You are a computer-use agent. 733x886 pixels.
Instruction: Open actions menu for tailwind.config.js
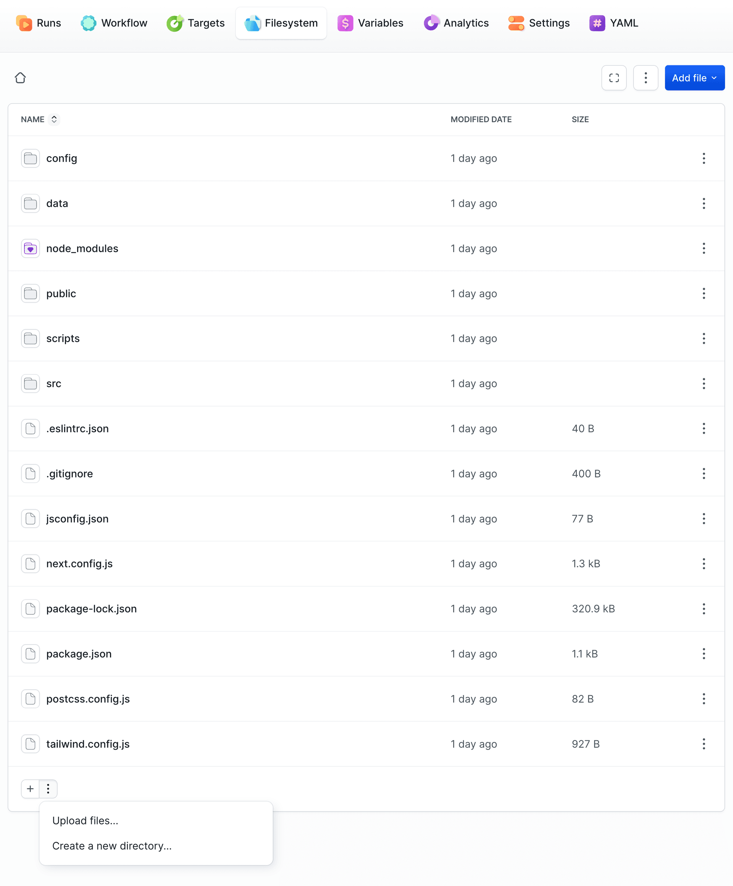click(x=704, y=744)
